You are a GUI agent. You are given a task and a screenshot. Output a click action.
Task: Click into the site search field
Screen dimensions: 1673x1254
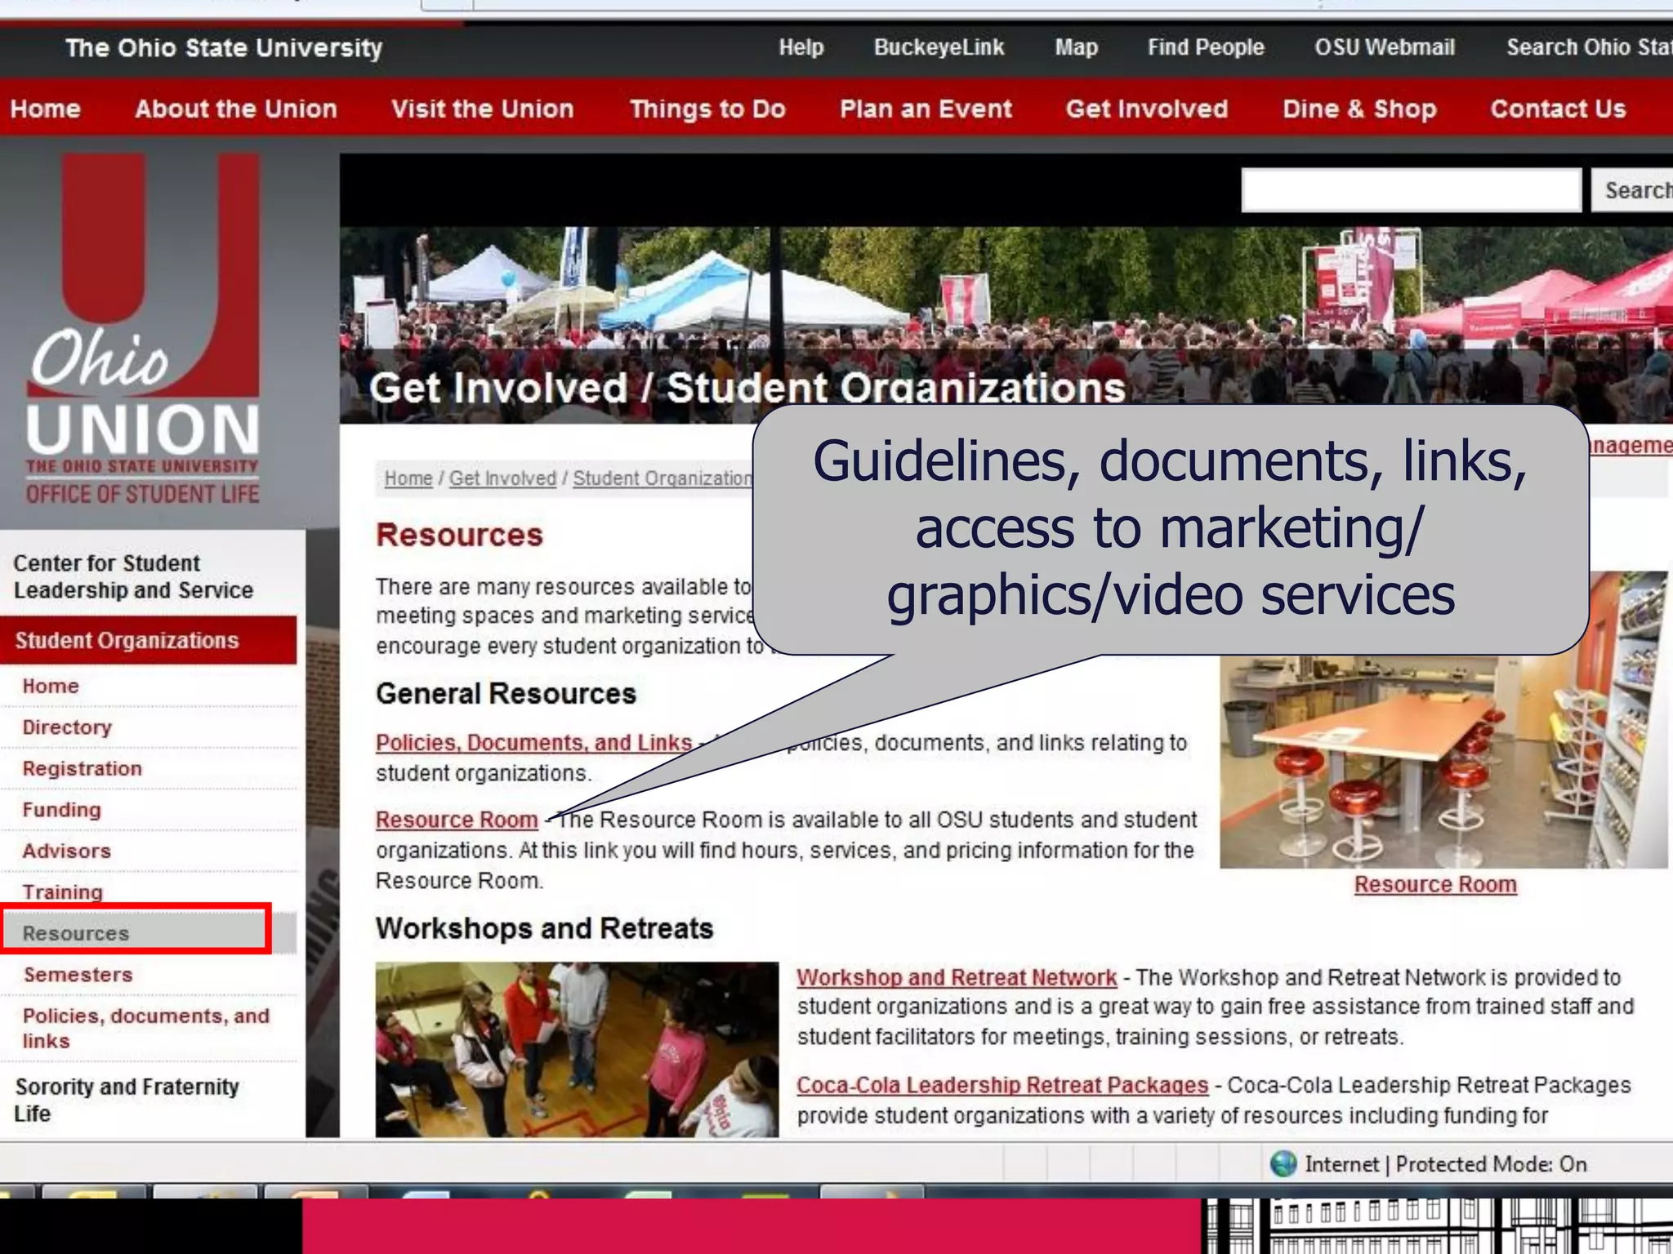pos(1411,190)
